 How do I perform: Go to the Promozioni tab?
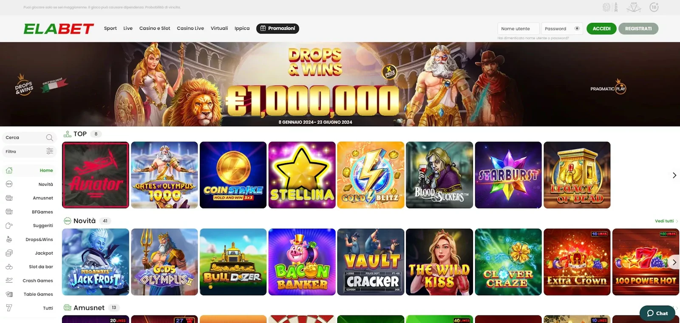coord(278,28)
